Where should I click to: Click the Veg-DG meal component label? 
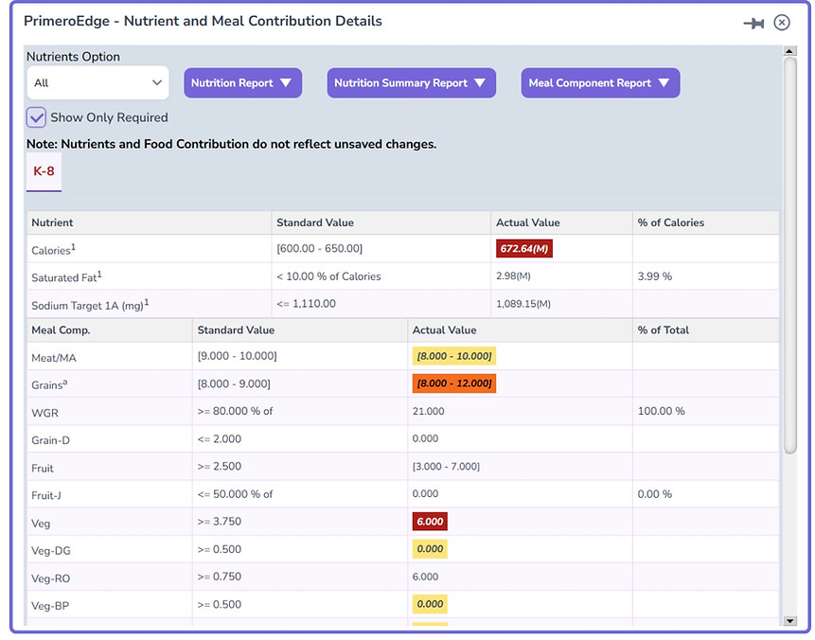[x=50, y=551]
